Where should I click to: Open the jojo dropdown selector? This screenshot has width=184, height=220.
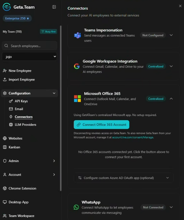point(30,57)
